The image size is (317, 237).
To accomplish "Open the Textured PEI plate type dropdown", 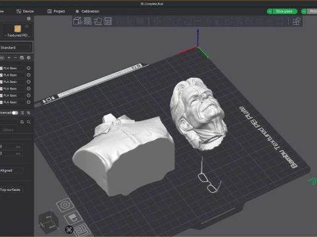I will [17, 36].
